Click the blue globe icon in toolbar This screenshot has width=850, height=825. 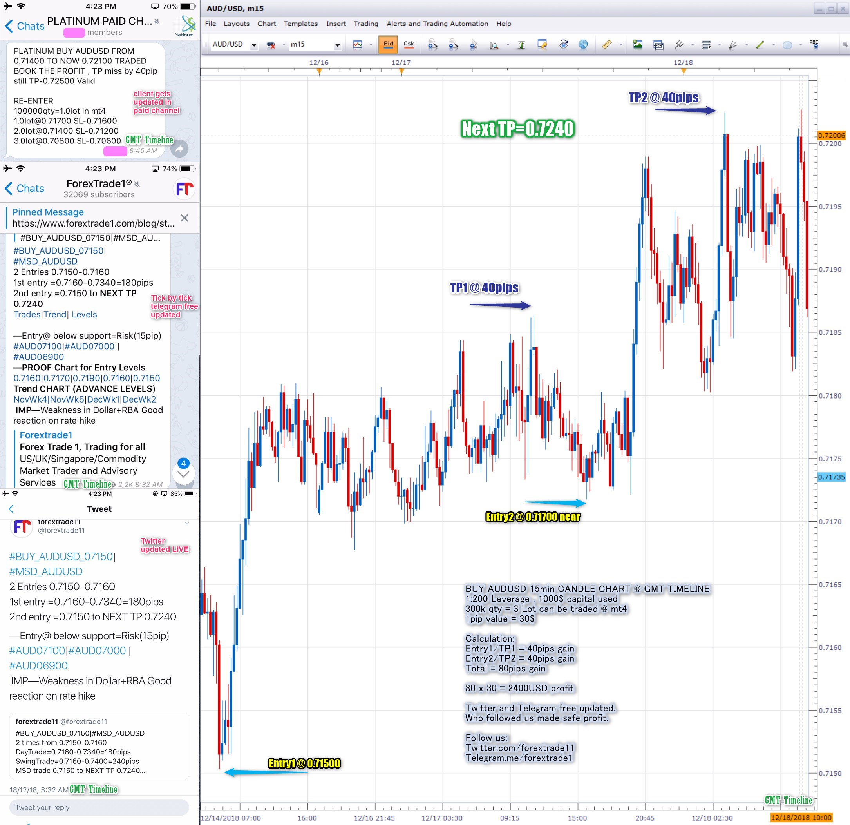583,44
